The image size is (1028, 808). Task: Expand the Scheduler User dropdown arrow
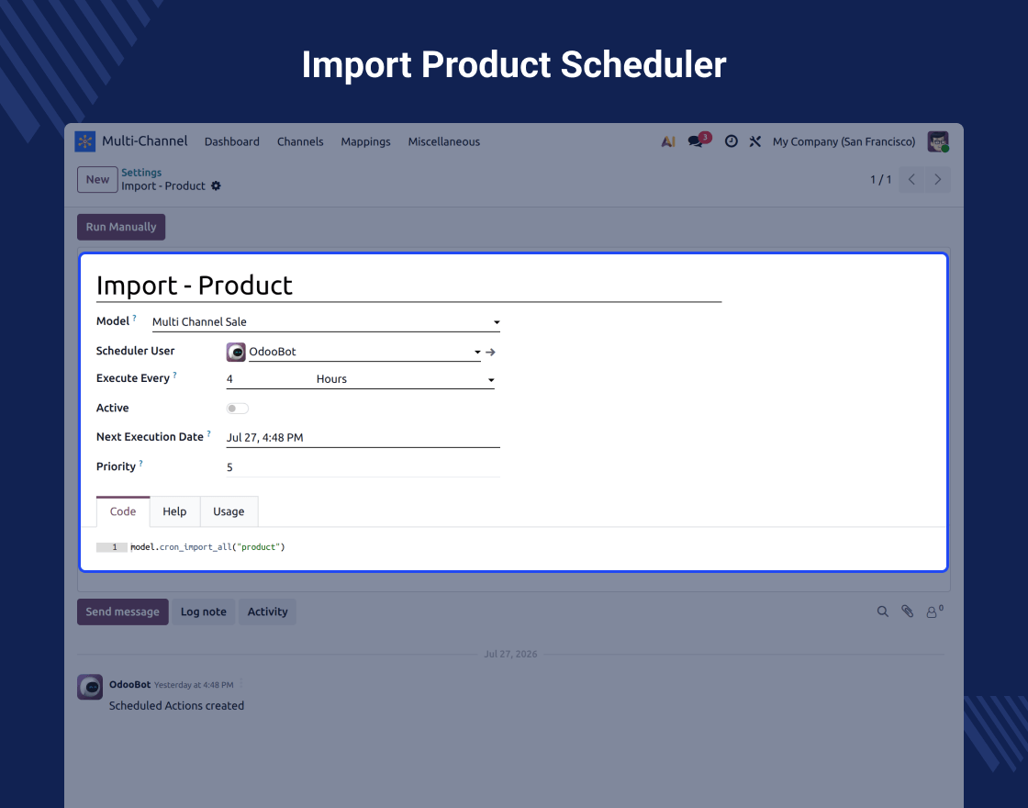tap(477, 353)
